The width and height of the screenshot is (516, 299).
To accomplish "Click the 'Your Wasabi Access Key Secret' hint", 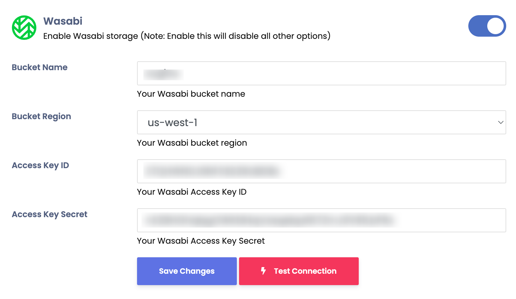I will pos(201,241).
